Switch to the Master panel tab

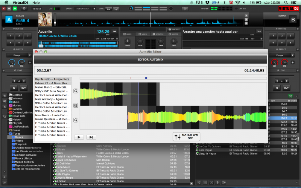(x=173, y=34)
